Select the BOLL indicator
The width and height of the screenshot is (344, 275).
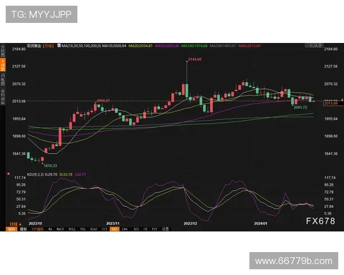pyautogui.click(x=72, y=228)
